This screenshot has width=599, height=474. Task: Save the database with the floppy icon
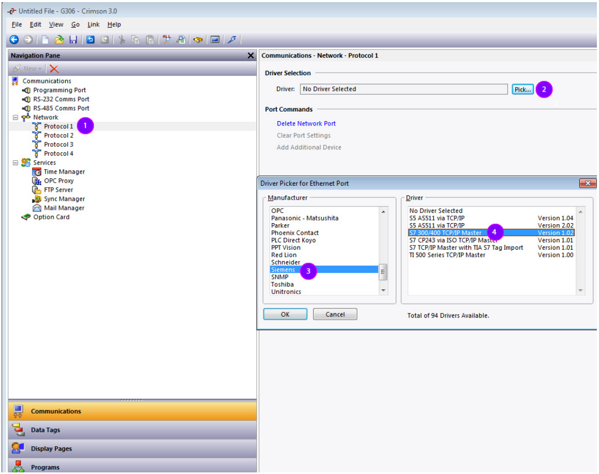pos(74,39)
